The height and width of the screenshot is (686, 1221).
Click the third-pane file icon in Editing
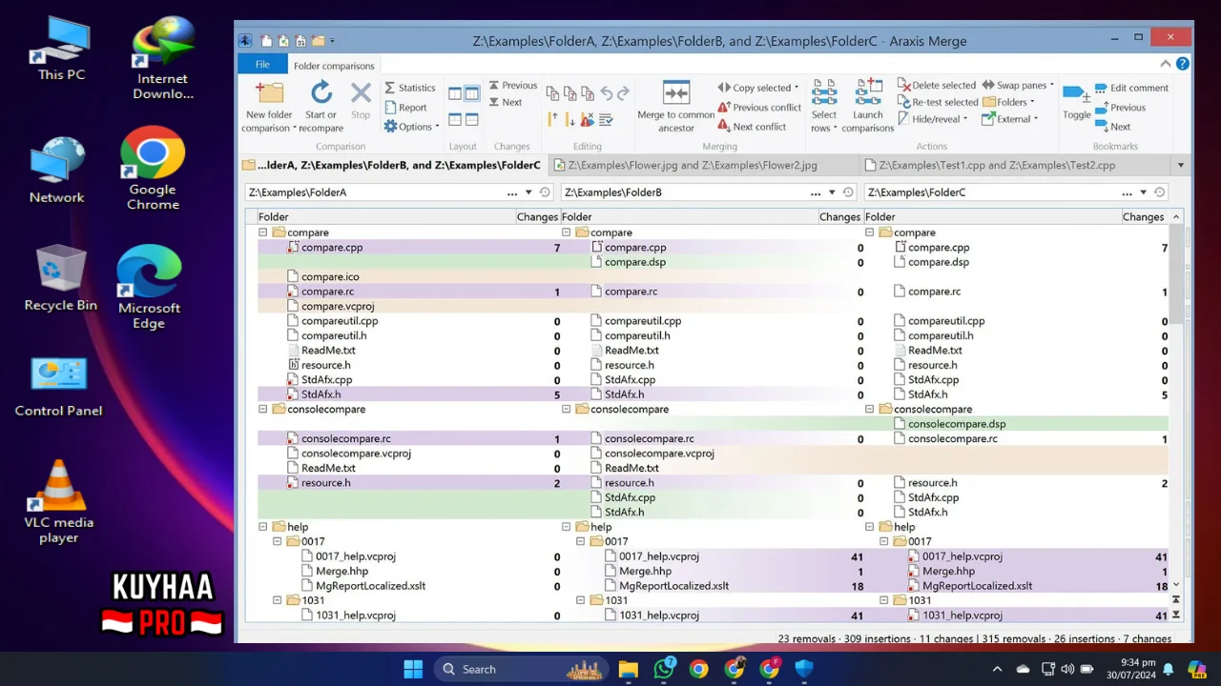[x=588, y=93]
